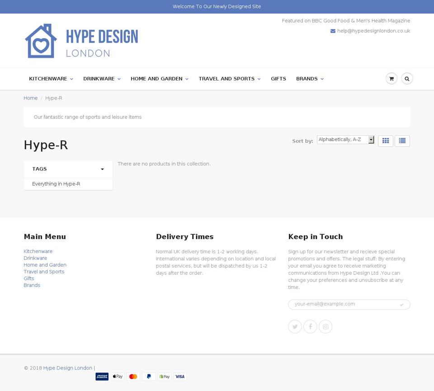Click the sports and leisure description text

(x=87, y=117)
